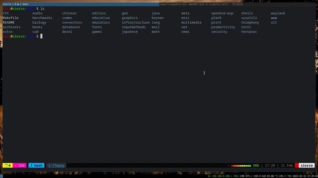The width and height of the screenshot is (318, 178).
Task: Click the network IP status at bottom bar
Action: (223, 176)
